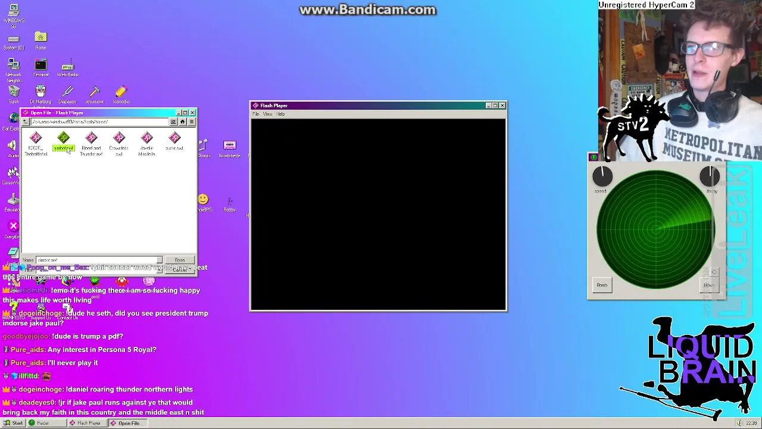The height and width of the screenshot is (429, 762).
Task: Click the Move button on radar widget
Action: click(x=709, y=285)
